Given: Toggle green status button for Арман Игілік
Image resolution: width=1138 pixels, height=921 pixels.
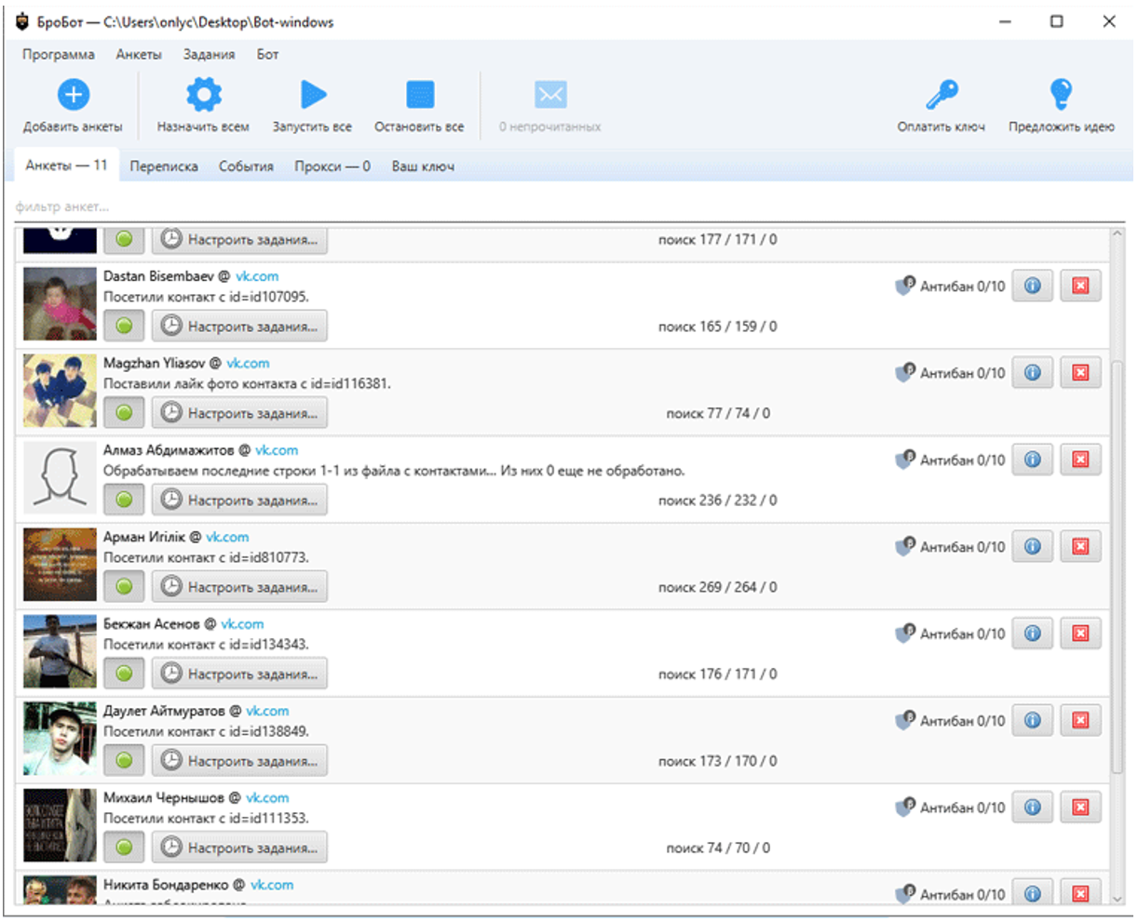Looking at the screenshot, I should (x=124, y=587).
